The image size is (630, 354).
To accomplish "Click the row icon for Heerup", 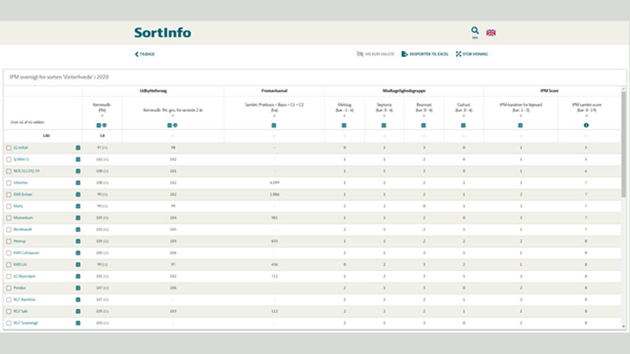I will (x=78, y=241).
